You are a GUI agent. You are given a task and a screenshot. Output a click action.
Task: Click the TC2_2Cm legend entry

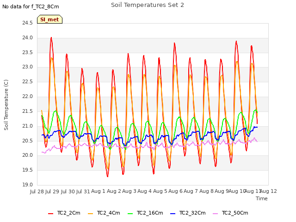point(64,213)
